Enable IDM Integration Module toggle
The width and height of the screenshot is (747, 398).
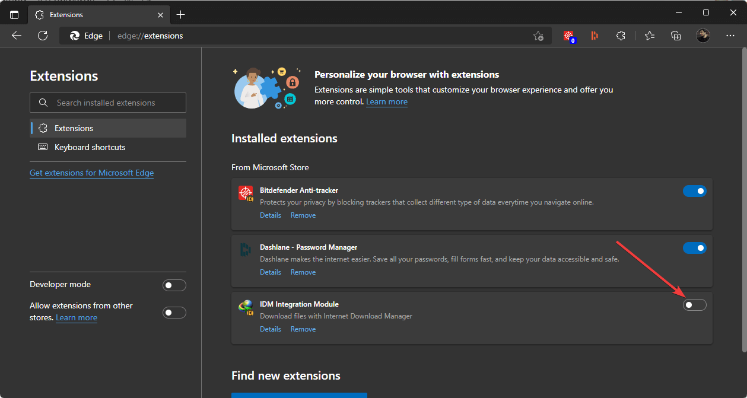[695, 305]
